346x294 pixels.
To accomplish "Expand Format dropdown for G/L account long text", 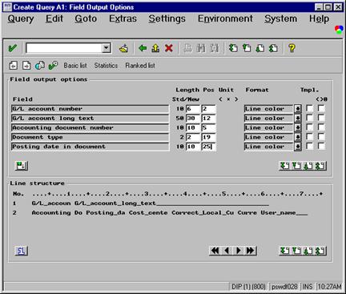I will [298, 119].
